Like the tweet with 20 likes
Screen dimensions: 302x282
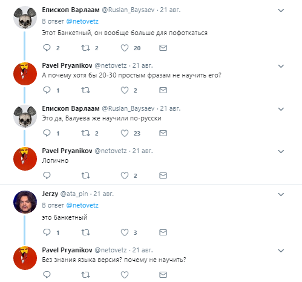(125, 48)
